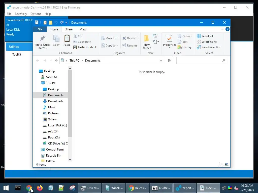
Task: Click the explorer Help question mark
Action: point(228,29)
